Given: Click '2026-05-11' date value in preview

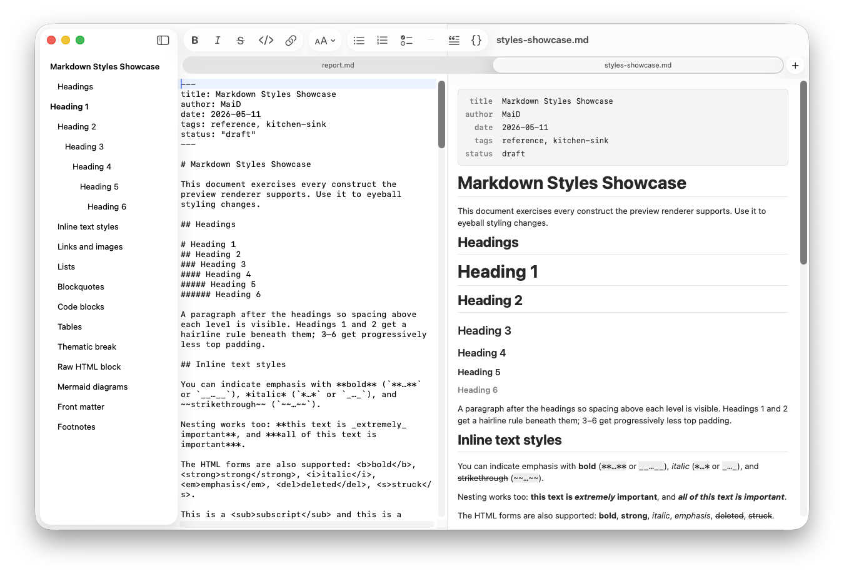Looking at the screenshot, I should point(525,128).
